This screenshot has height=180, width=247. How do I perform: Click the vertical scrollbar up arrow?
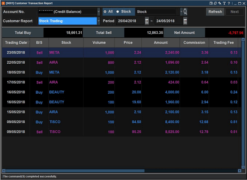click(x=243, y=40)
